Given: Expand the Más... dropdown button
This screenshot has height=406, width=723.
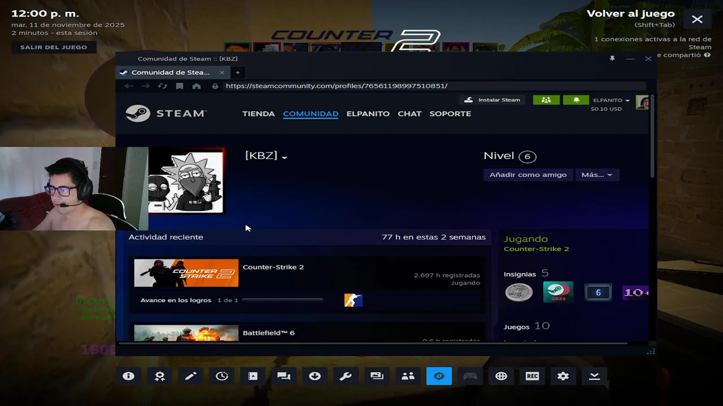Looking at the screenshot, I should pyautogui.click(x=597, y=175).
